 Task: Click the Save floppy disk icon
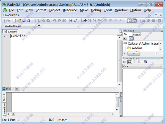(x=24, y=21)
